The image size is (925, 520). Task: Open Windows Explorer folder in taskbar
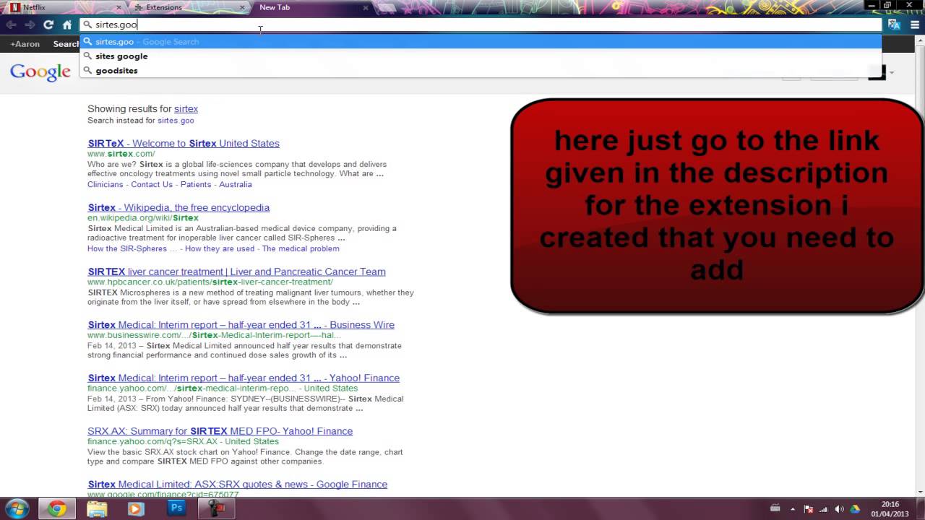click(97, 508)
